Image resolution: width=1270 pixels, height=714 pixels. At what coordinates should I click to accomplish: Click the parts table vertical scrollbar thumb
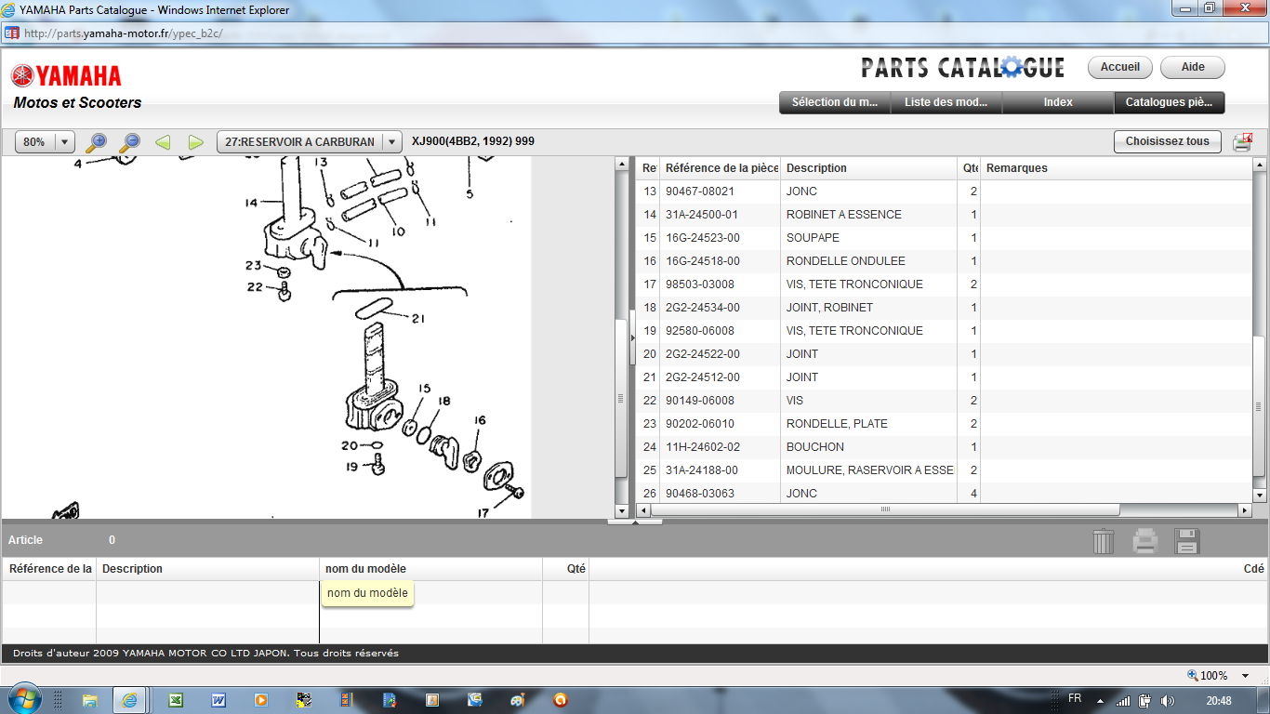tap(1260, 405)
